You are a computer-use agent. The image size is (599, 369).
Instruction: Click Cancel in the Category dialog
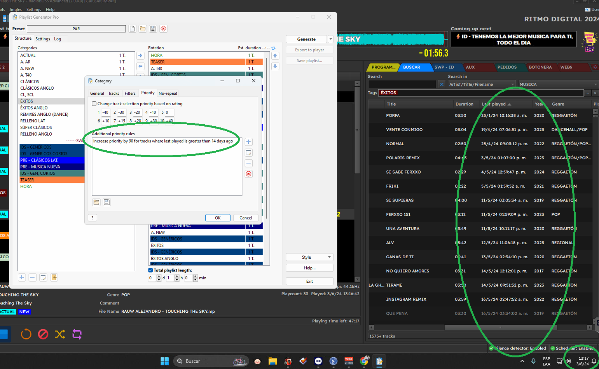click(x=246, y=218)
